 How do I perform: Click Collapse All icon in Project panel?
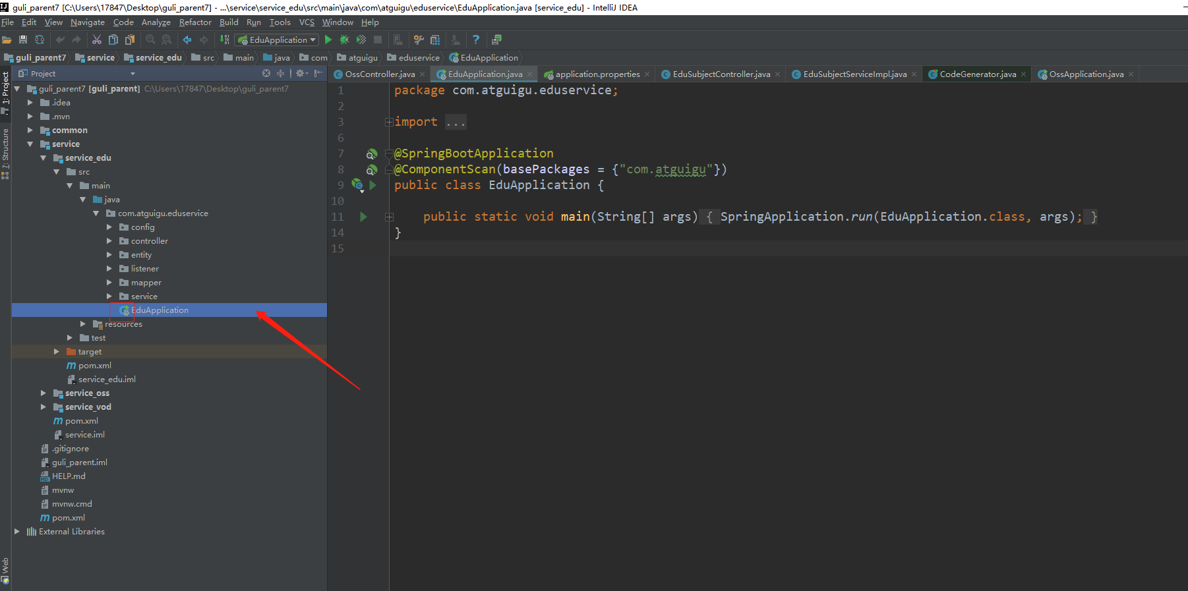pos(281,73)
